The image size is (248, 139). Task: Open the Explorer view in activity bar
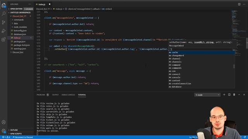(x=3, y=5)
